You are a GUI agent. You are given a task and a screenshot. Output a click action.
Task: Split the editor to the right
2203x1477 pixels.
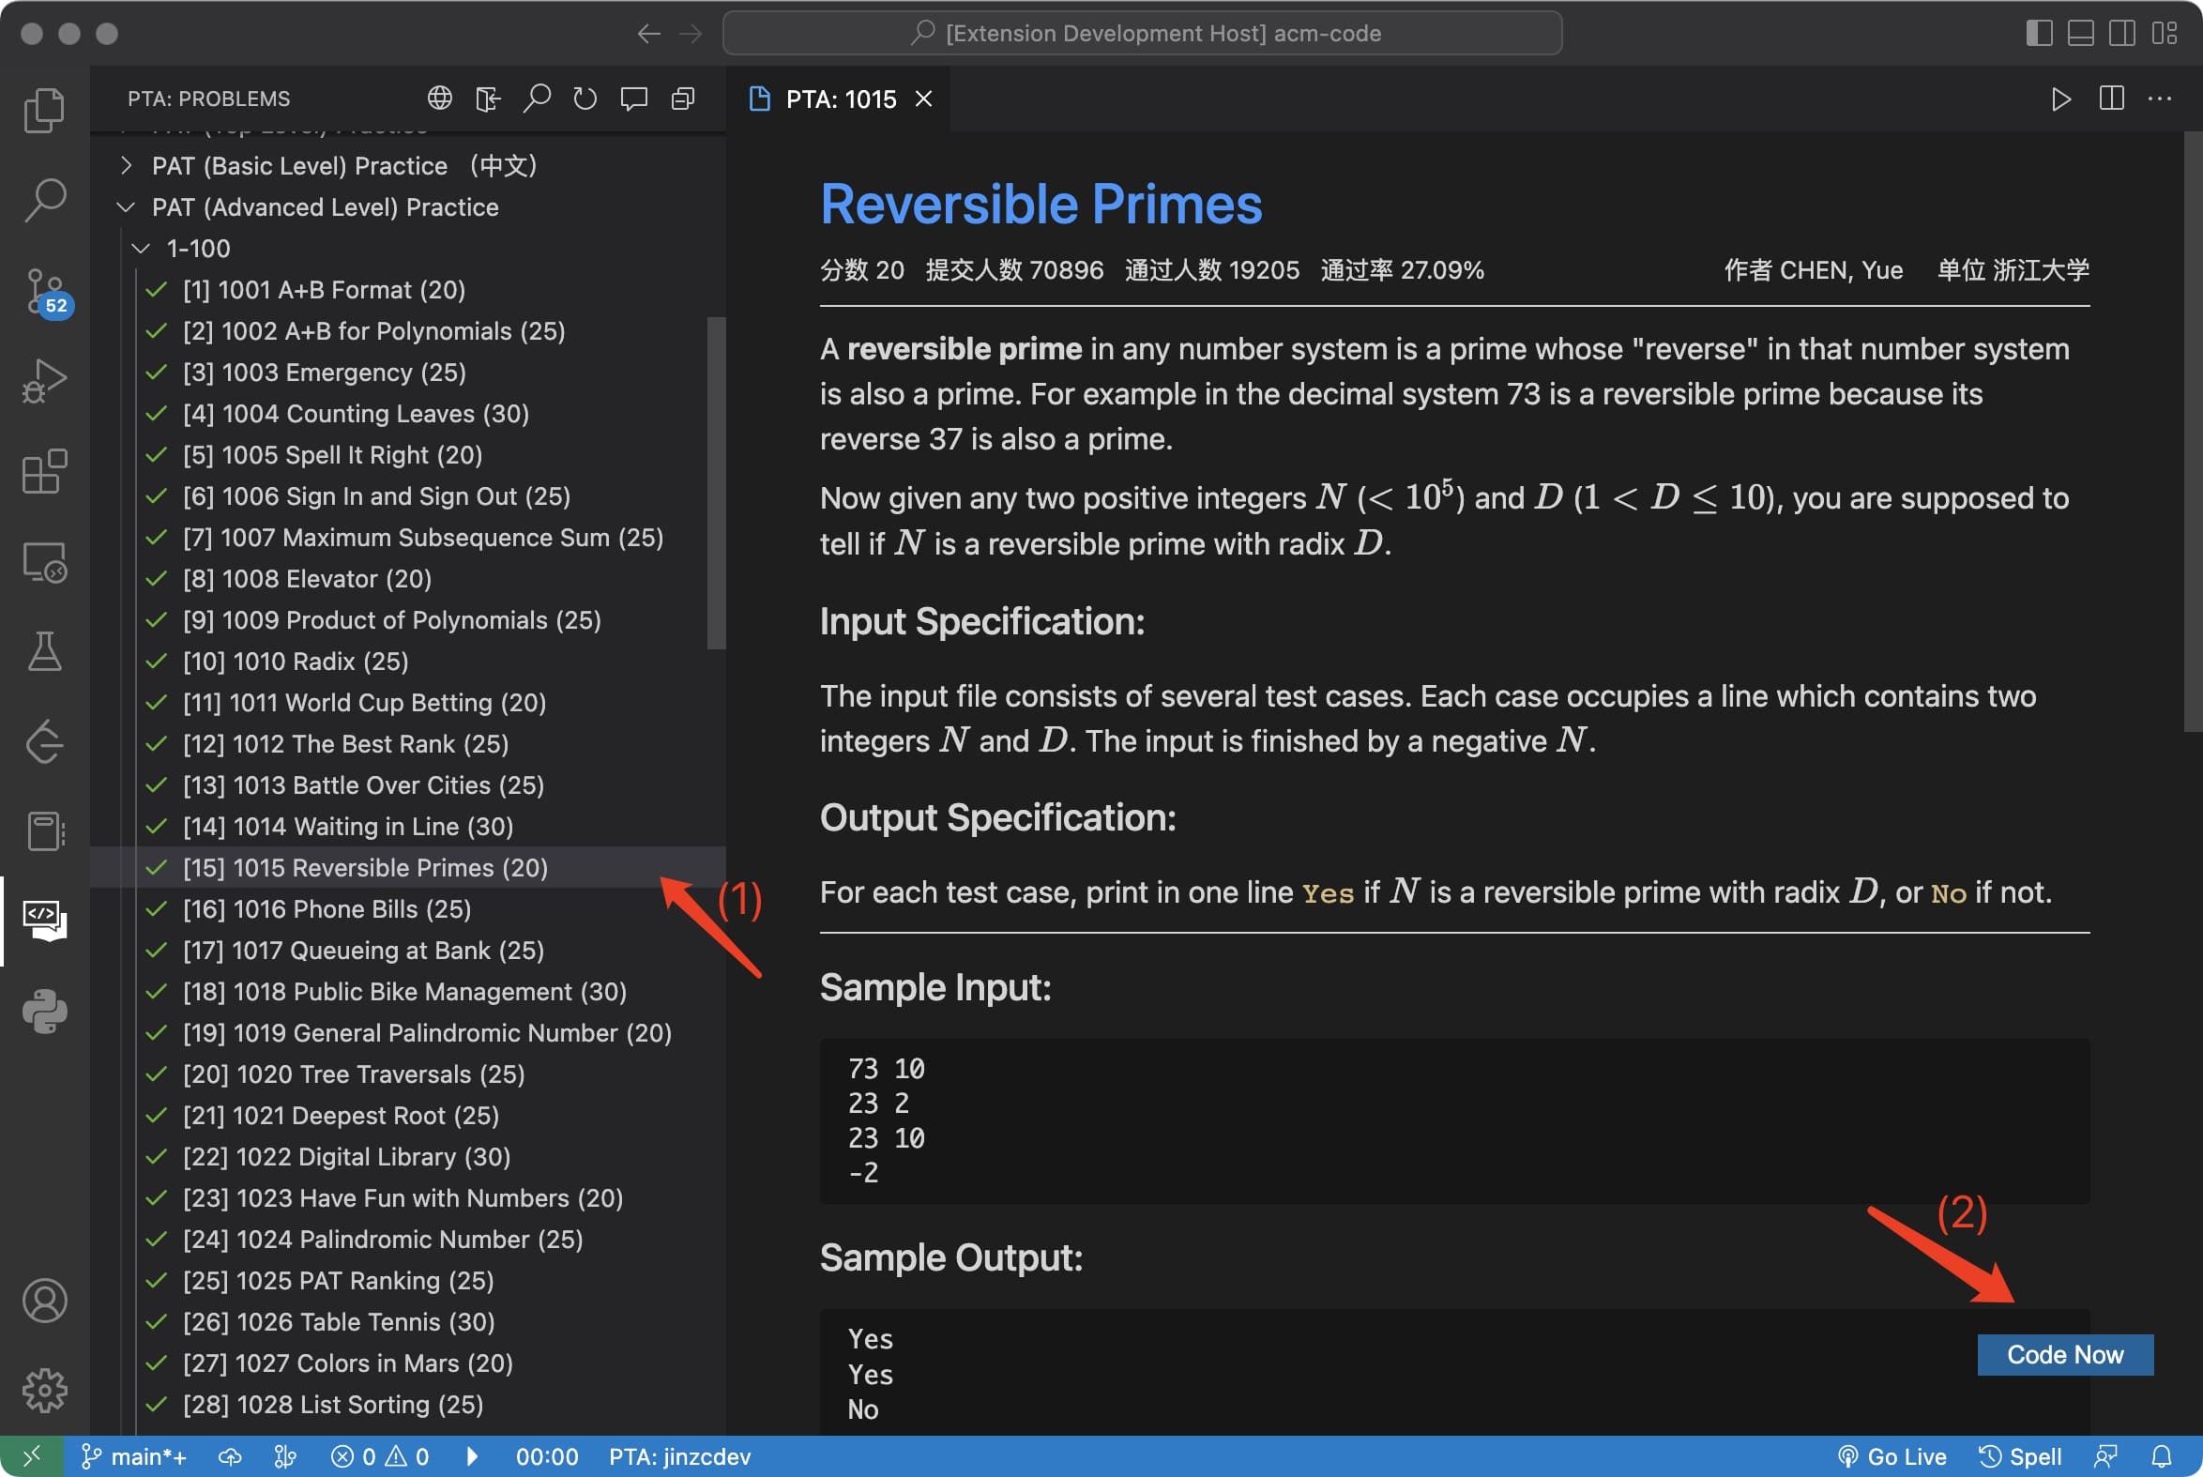(2111, 99)
